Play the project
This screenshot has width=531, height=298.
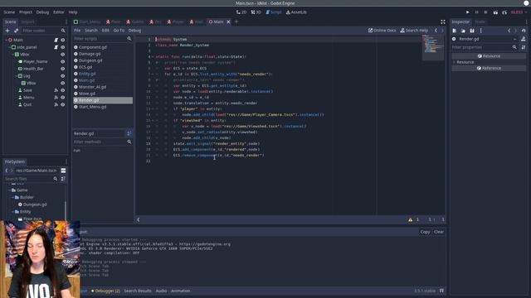tap(468, 12)
